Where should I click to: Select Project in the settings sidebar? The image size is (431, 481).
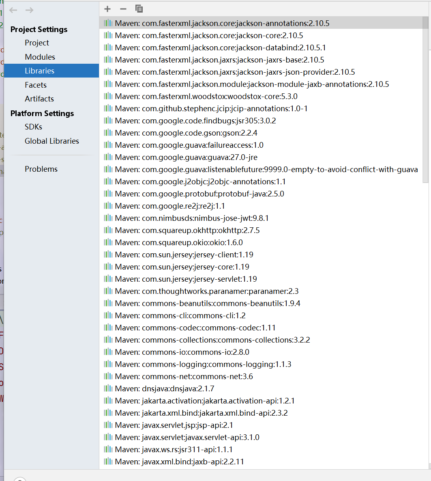(37, 43)
